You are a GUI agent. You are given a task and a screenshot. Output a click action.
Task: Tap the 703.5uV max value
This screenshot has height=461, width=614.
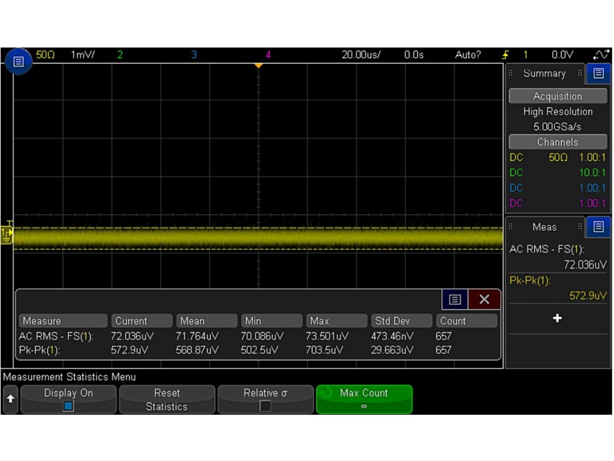pyautogui.click(x=324, y=350)
